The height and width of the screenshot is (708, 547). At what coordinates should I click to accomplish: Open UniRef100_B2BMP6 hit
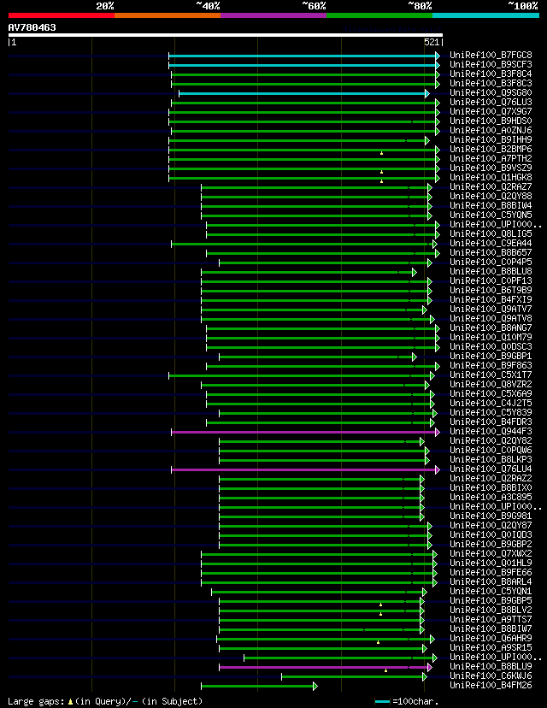(x=491, y=149)
